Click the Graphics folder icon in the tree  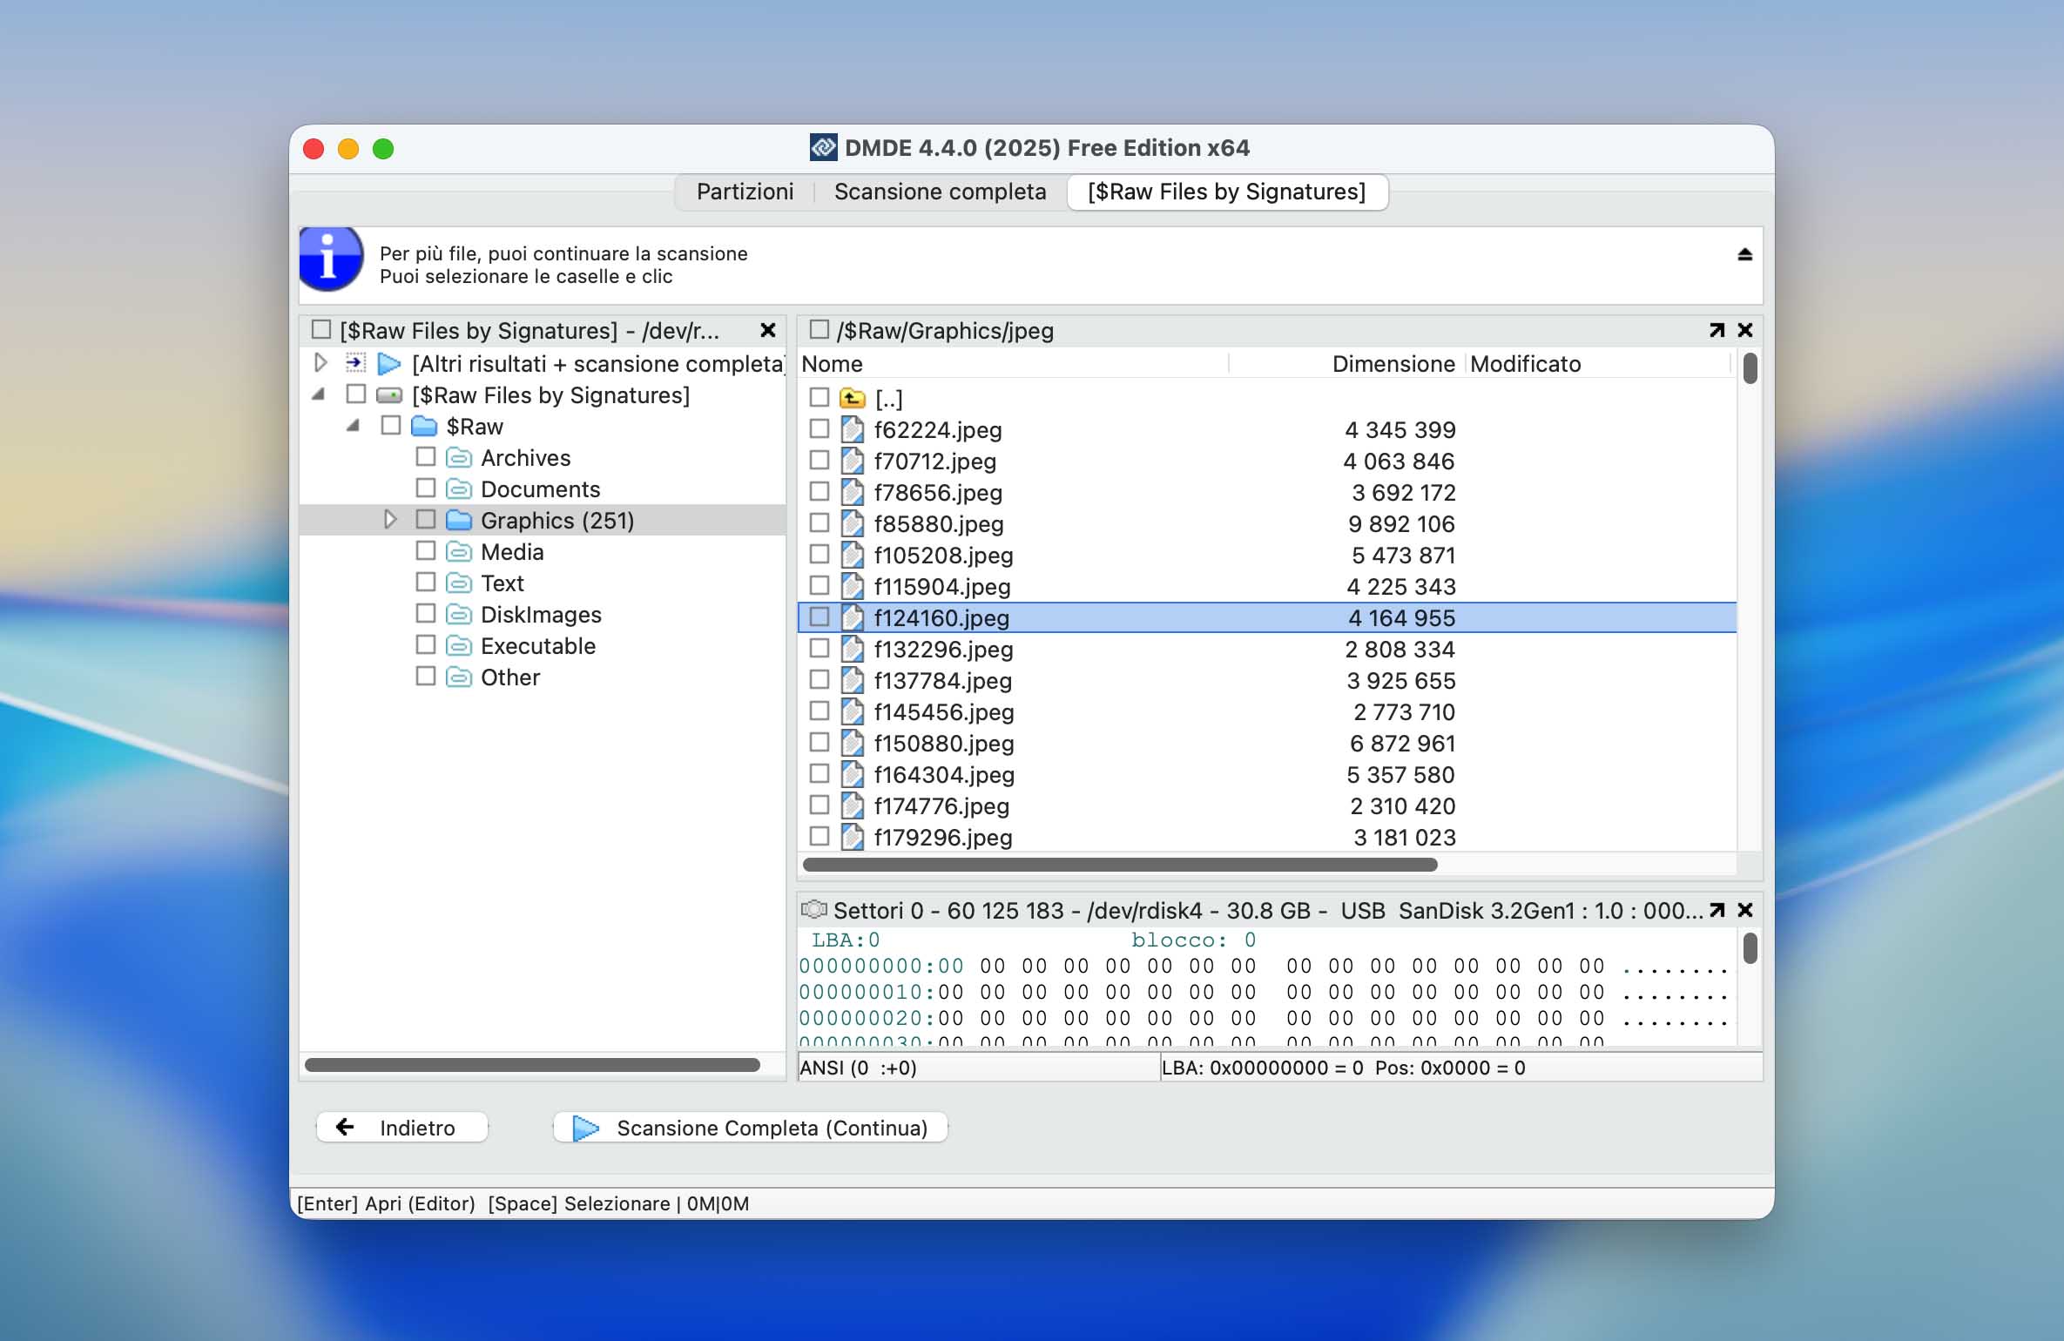(460, 520)
